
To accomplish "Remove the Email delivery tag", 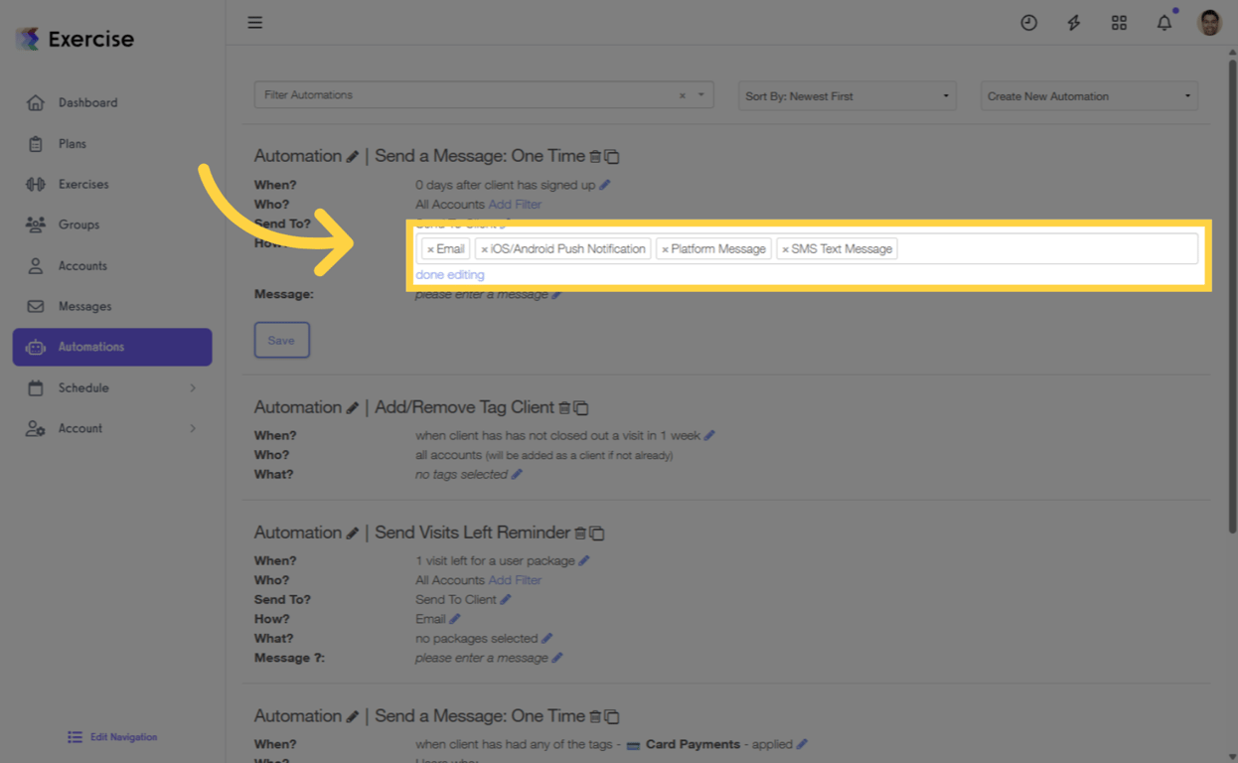I will coord(430,249).
